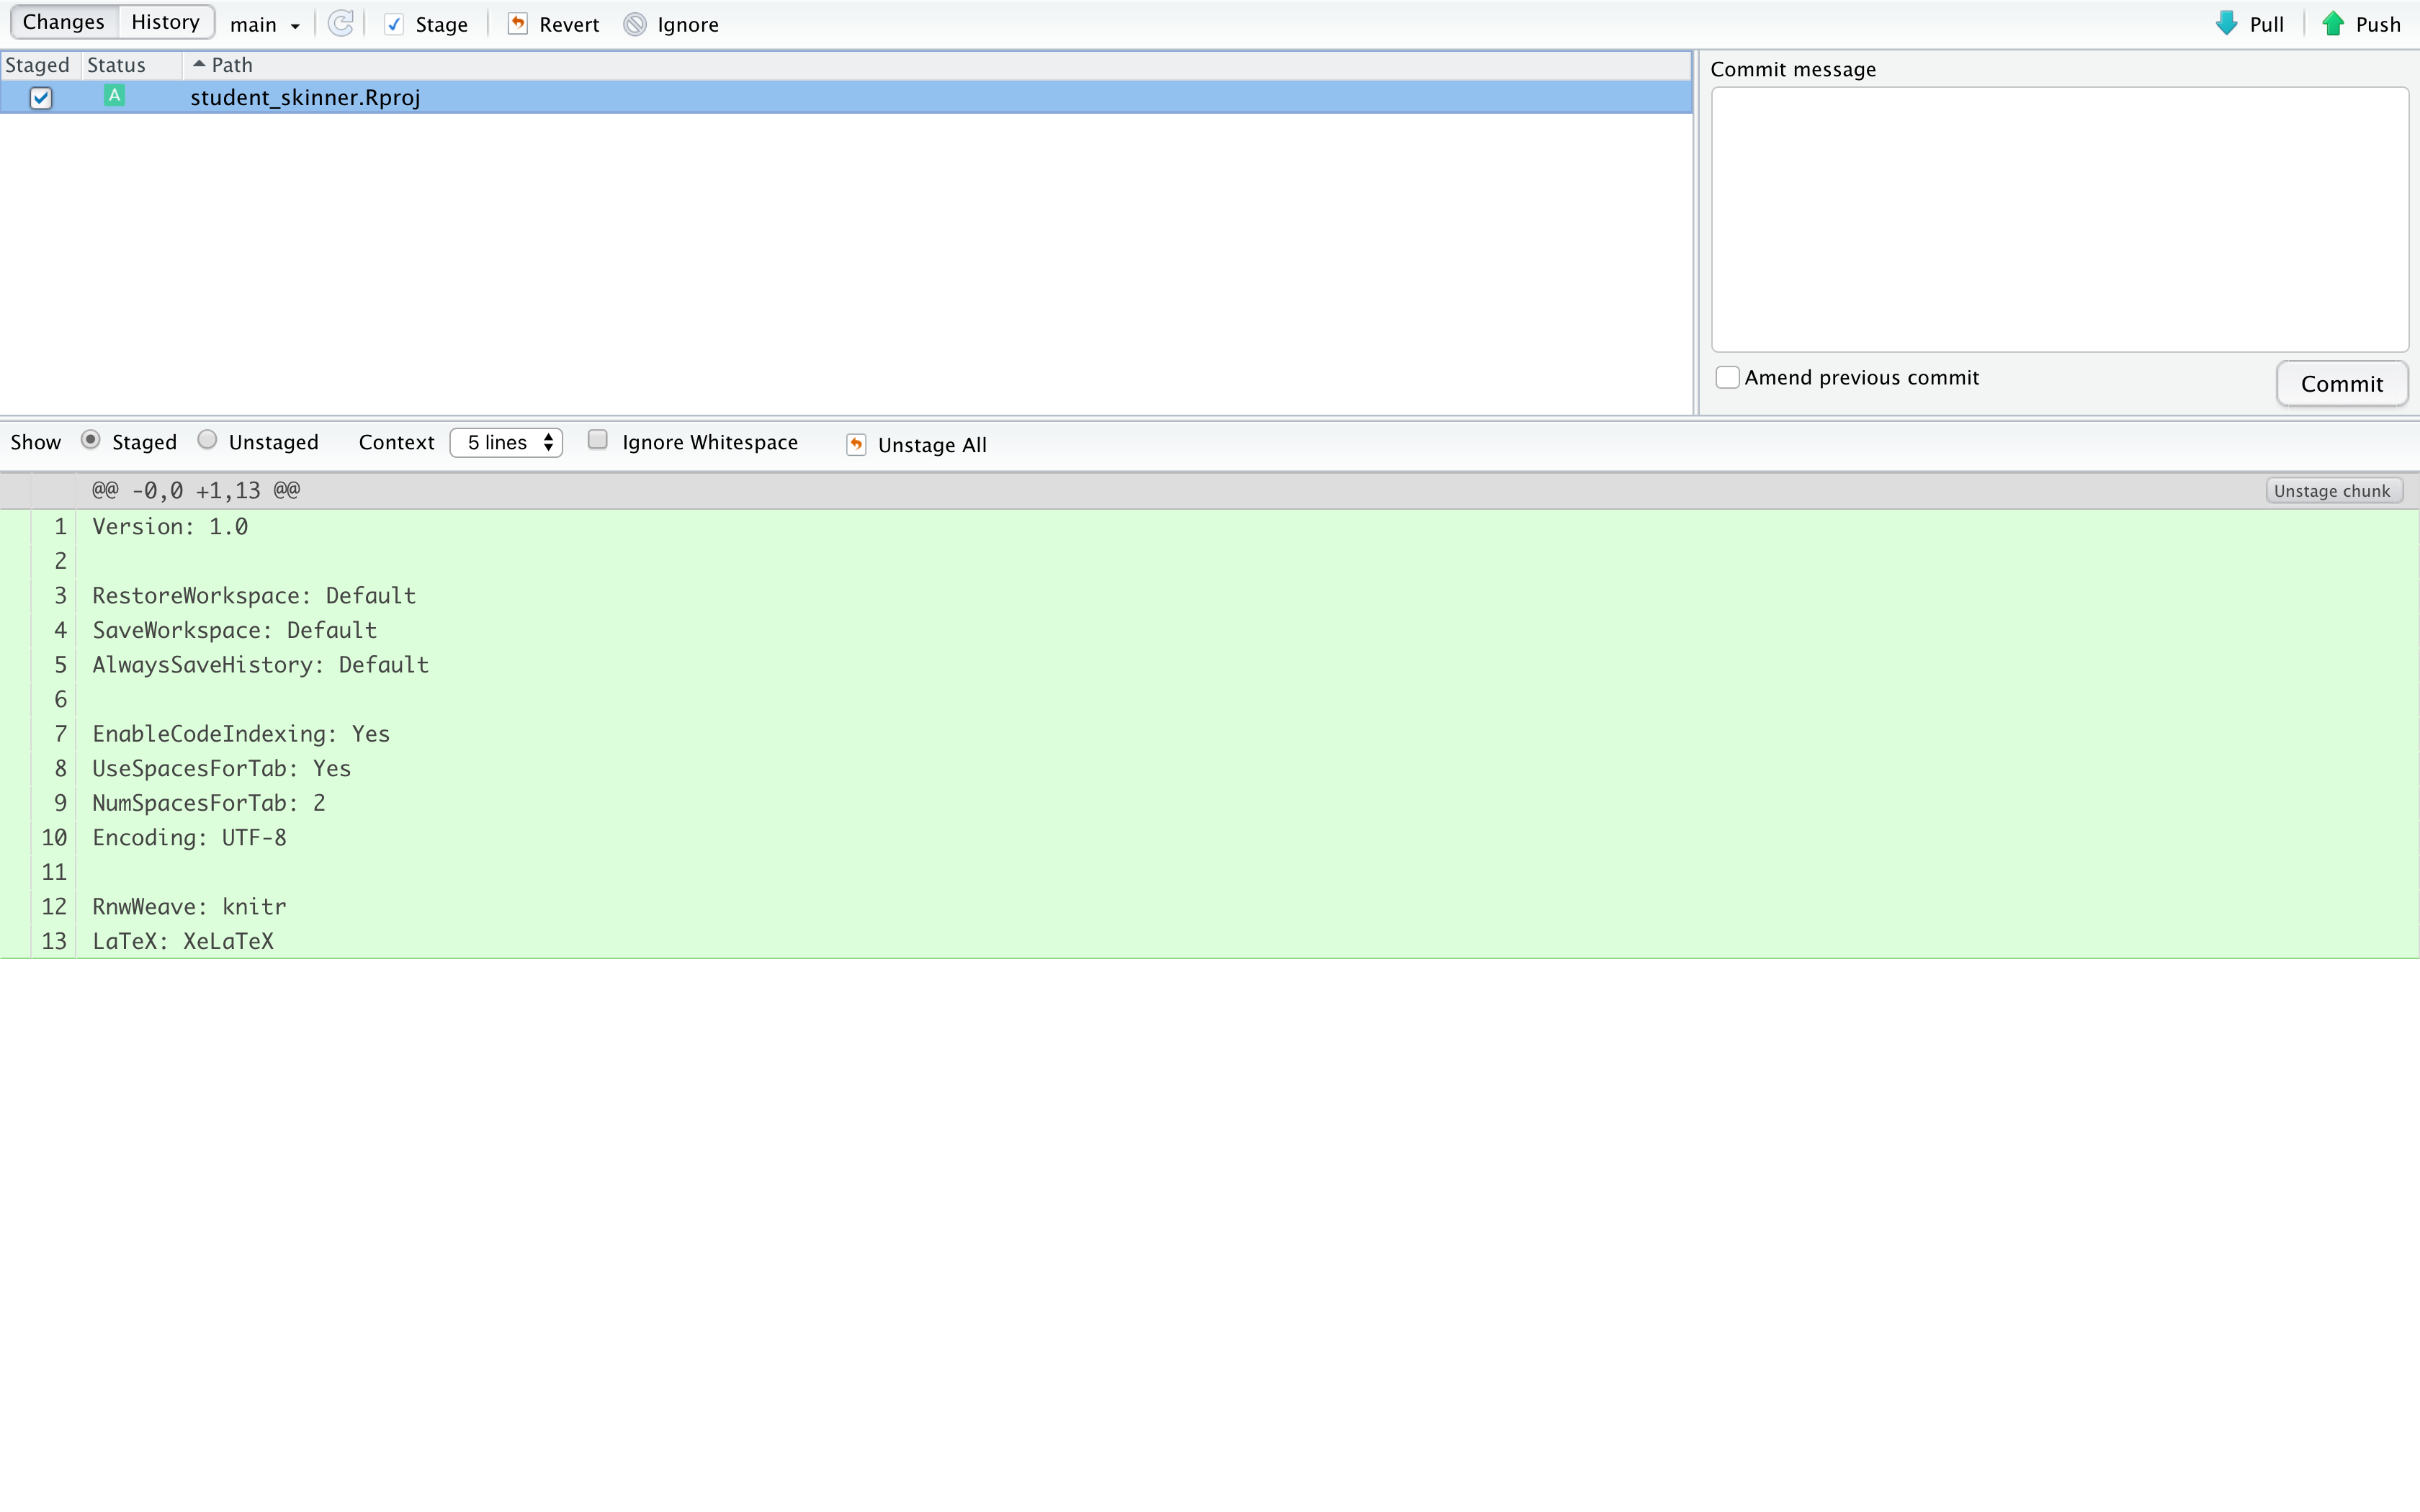Click the Ignore label in toolbar
The width and height of the screenshot is (2420, 1512).
688,25
